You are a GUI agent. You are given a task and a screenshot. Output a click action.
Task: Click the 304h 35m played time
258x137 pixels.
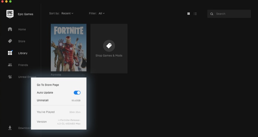coord(75,112)
